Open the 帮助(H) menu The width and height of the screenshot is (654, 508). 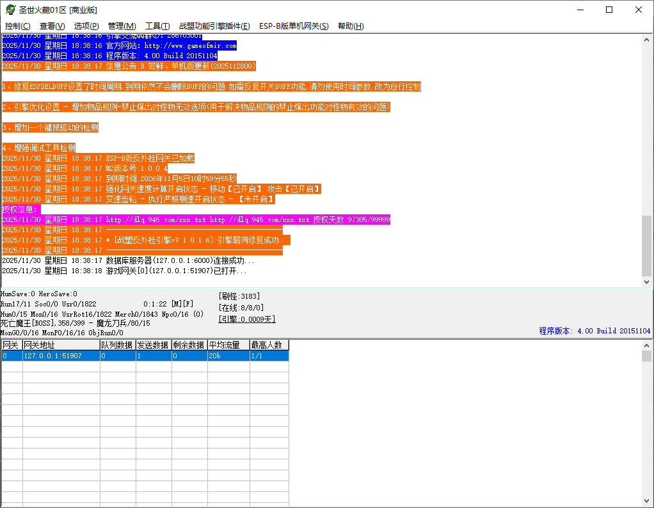tap(351, 26)
